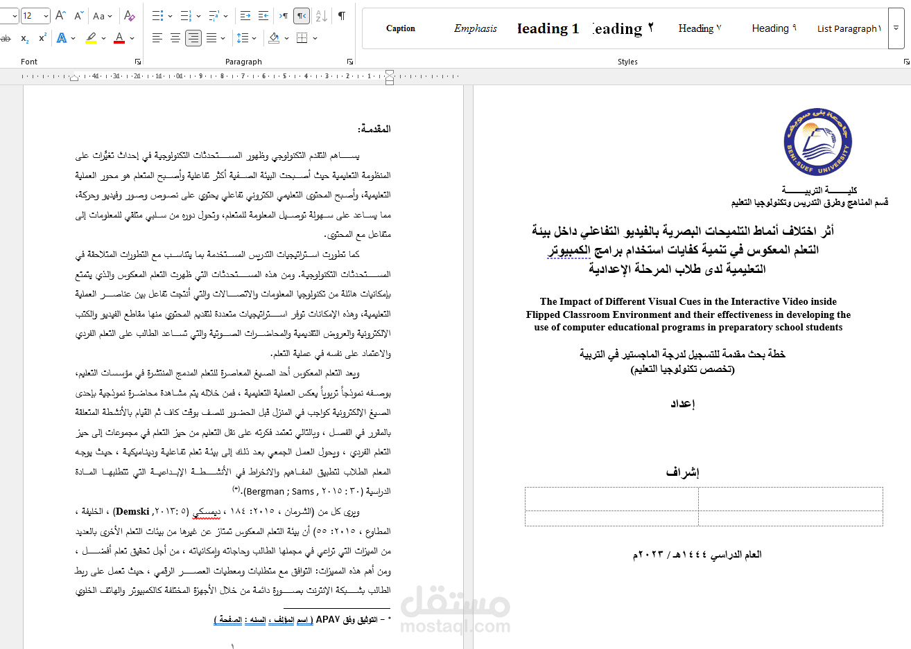Center the text
Image resolution: width=911 pixels, height=649 pixels.
pos(175,38)
